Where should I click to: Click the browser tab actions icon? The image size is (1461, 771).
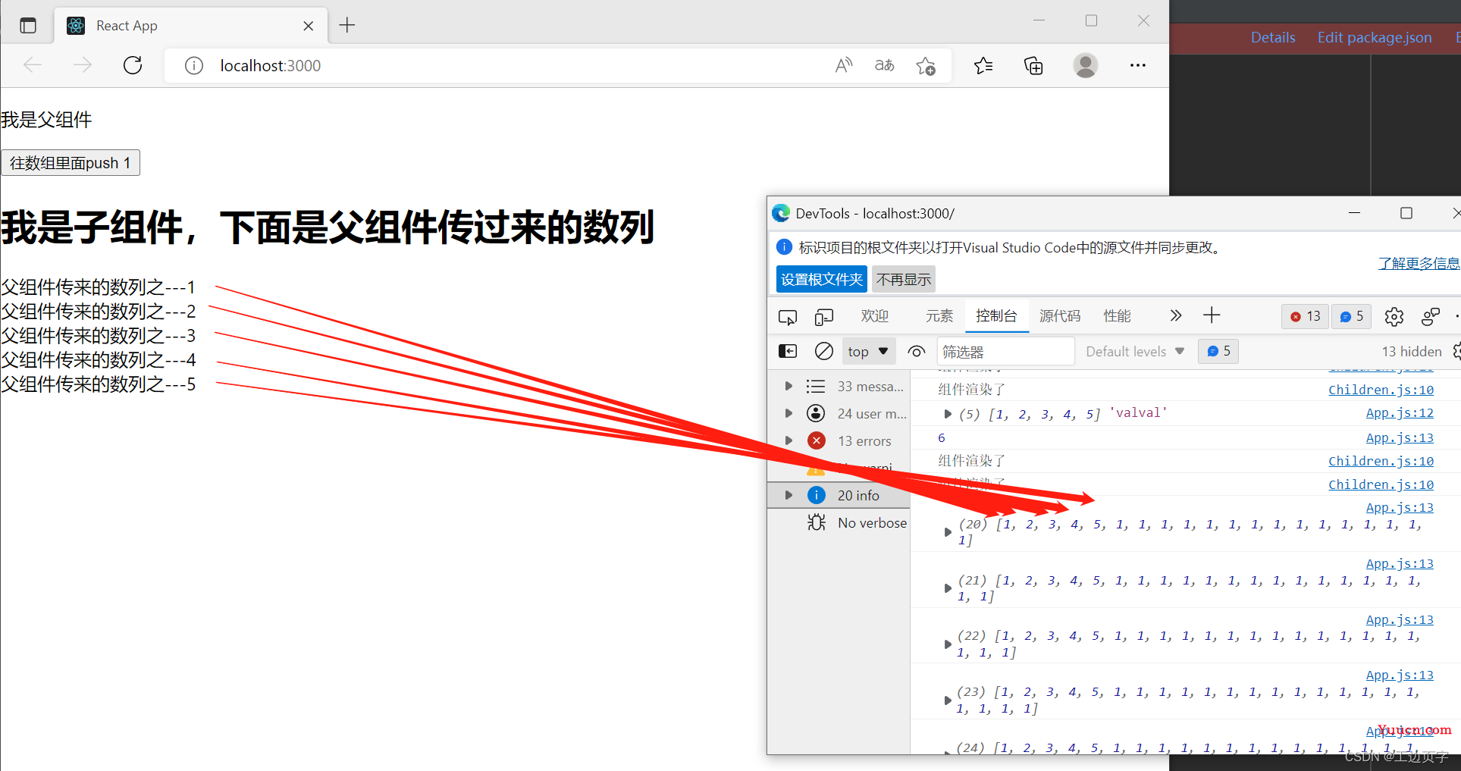[x=28, y=26]
